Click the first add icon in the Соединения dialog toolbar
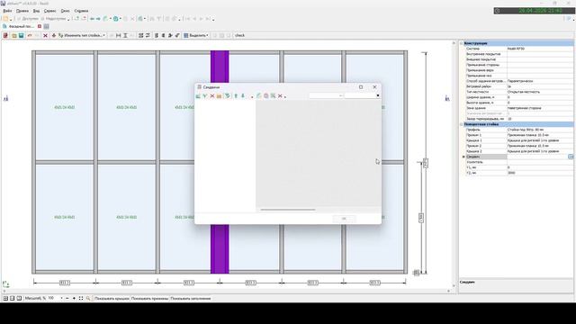Image resolution: width=576 pixels, height=324 pixels. (x=198, y=96)
